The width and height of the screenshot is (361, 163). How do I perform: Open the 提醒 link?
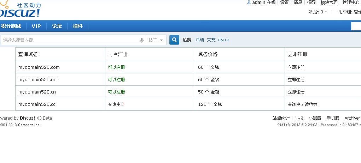(311, 2)
